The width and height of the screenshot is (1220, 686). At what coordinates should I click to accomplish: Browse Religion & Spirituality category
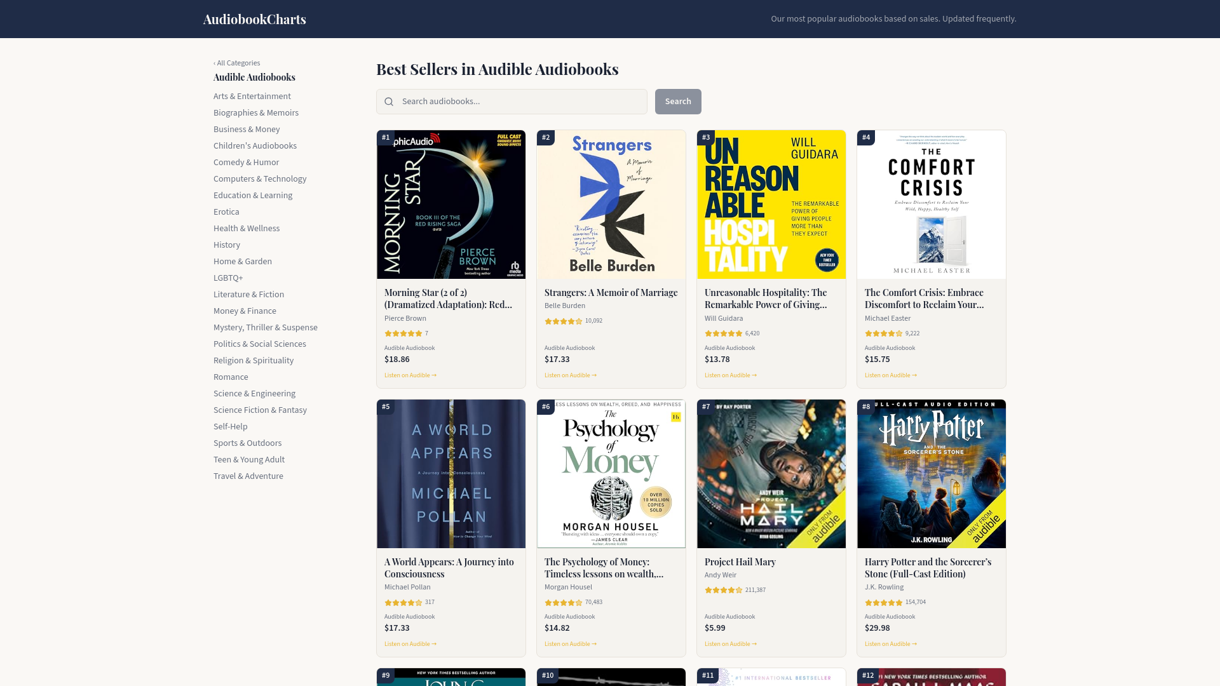click(x=254, y=360)
